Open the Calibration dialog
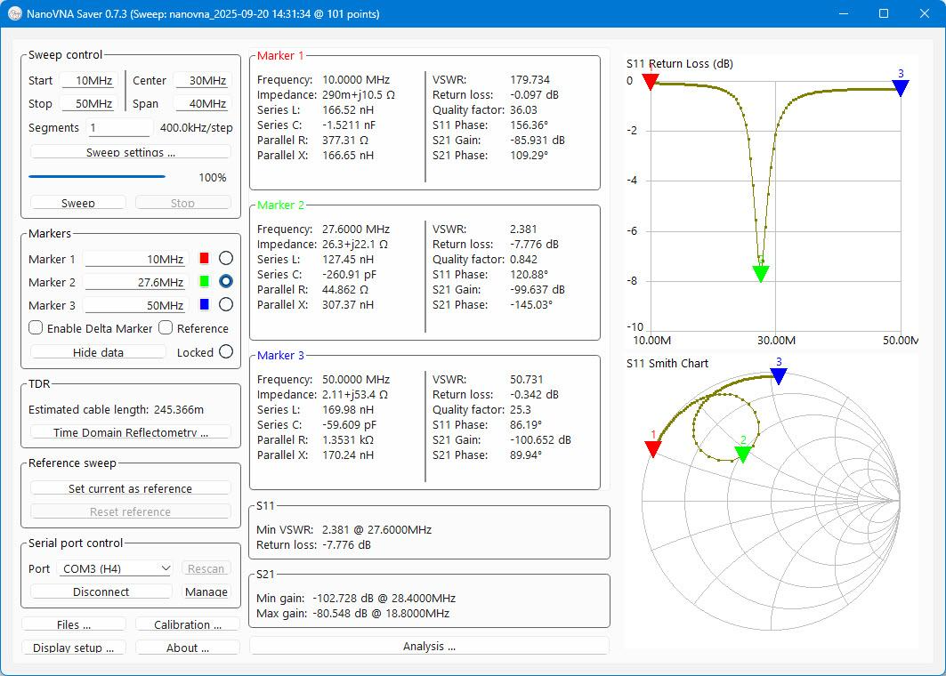Image resolution: width=946 pixels, height=676 pixels. (188, 624)
